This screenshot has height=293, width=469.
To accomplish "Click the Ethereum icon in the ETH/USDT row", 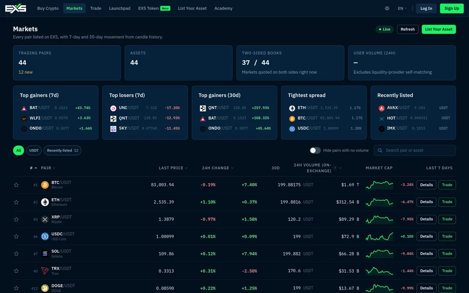I will point(45,202).
